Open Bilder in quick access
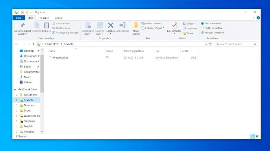The height and width of the screenshot is (151, 270). point(27,67)
